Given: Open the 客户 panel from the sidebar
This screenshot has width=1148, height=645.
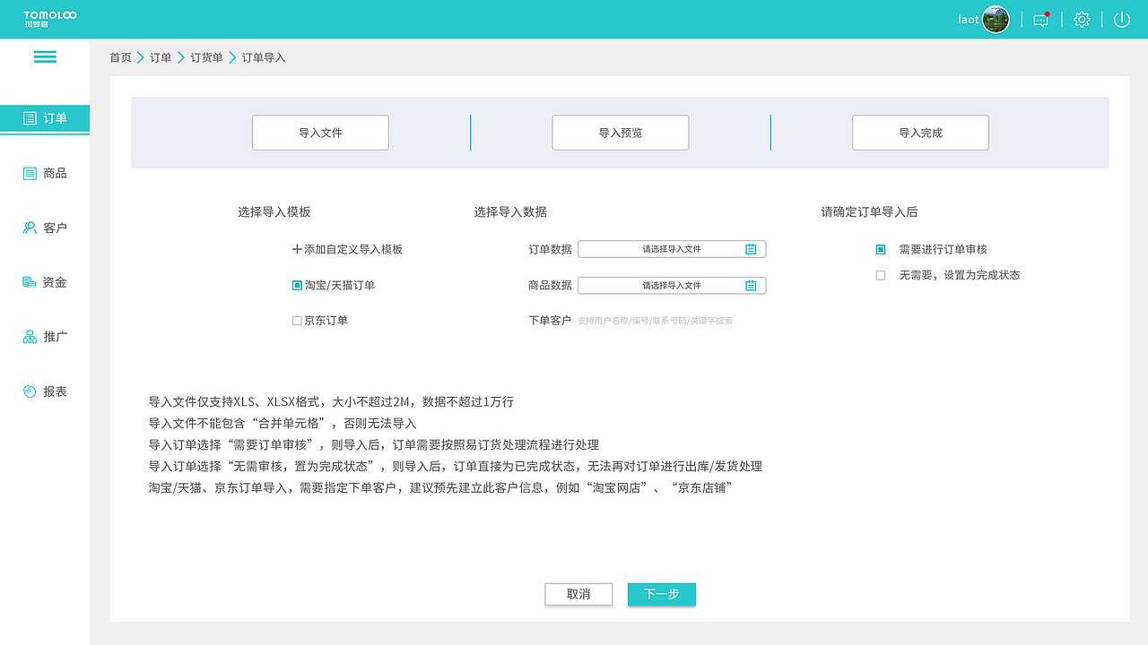Looking at the screenshot, I should point(43,228).
